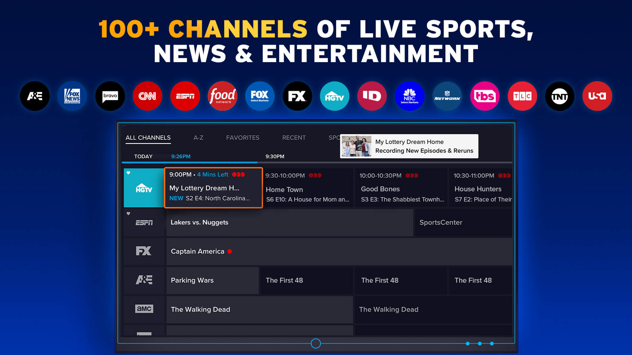Unfavorite ESPN using its heart toggle

click(x=128, y=214)
